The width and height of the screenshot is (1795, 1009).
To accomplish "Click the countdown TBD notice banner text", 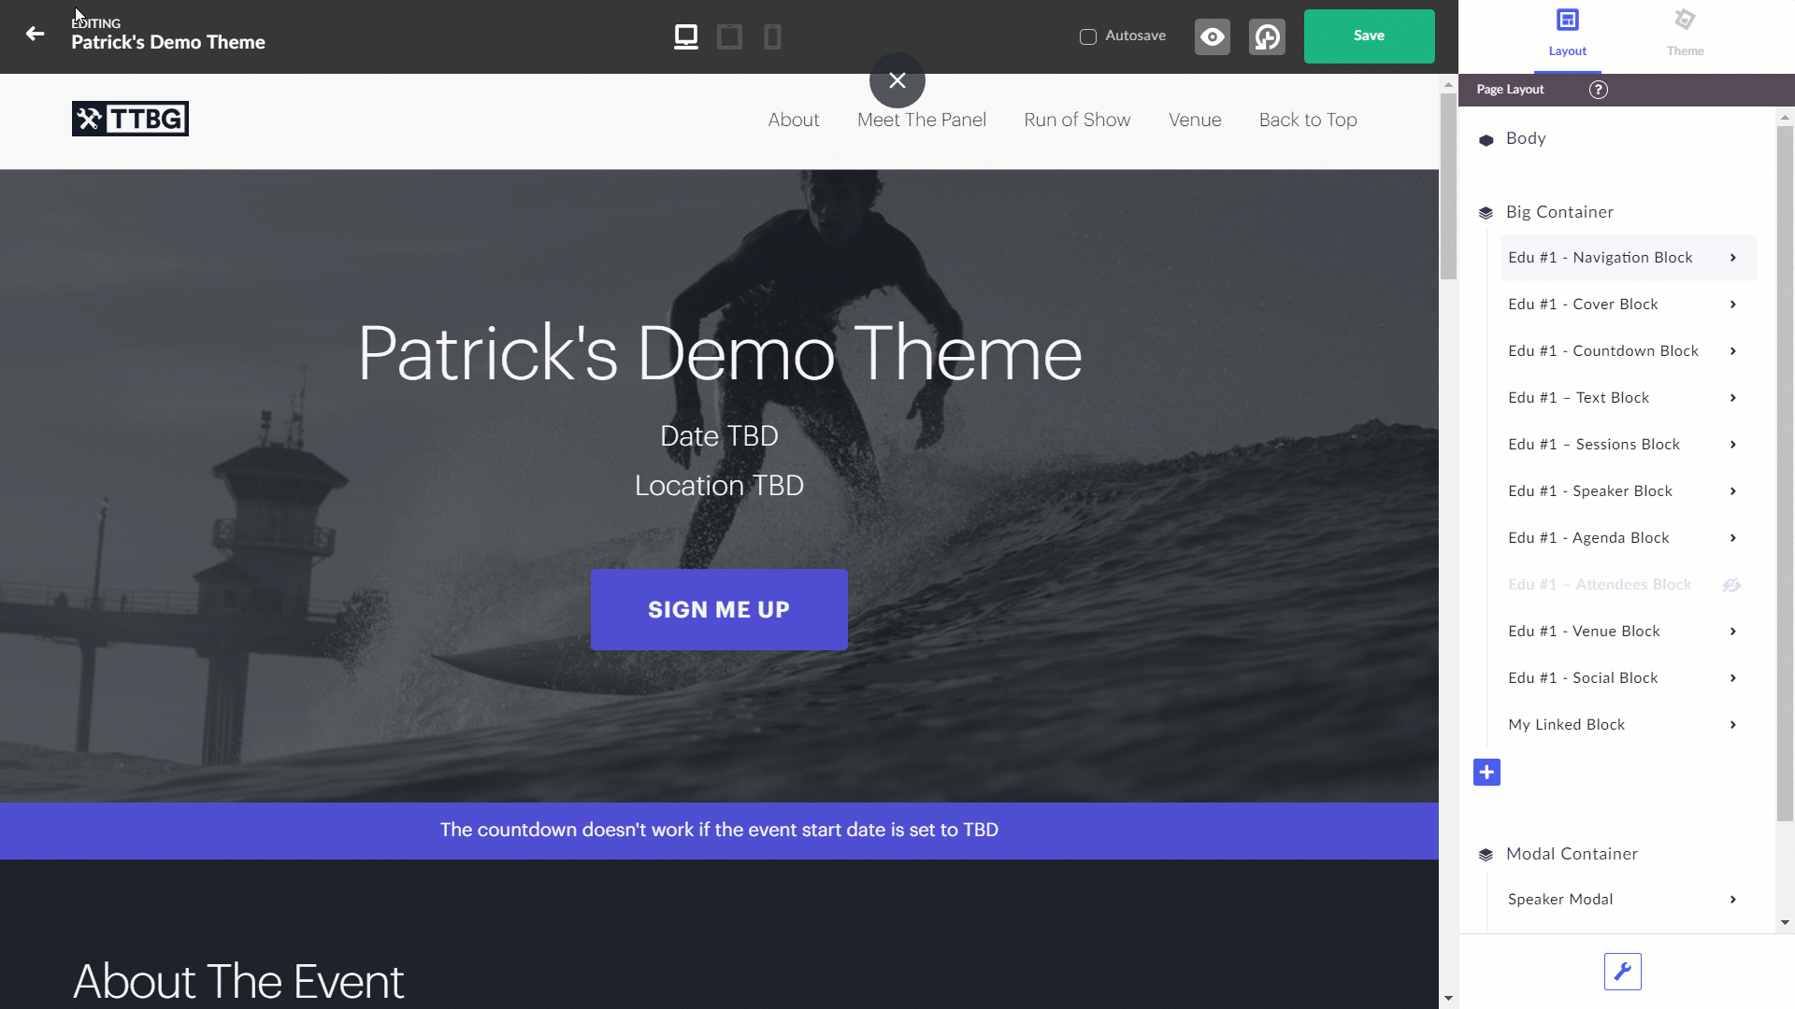I will pos(719,830).
